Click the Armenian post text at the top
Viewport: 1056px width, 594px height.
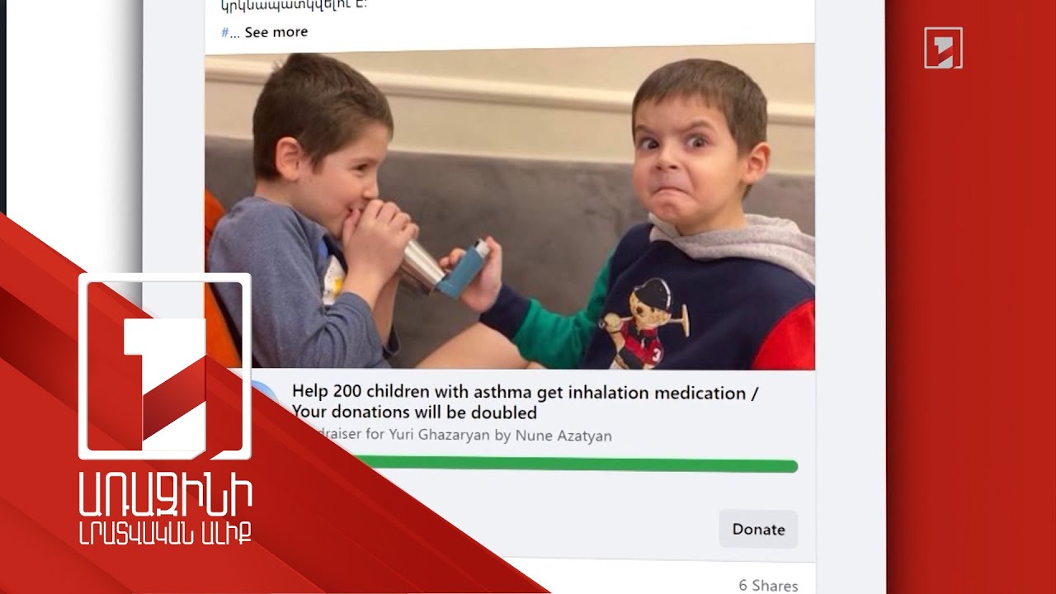tap(295, 5)
